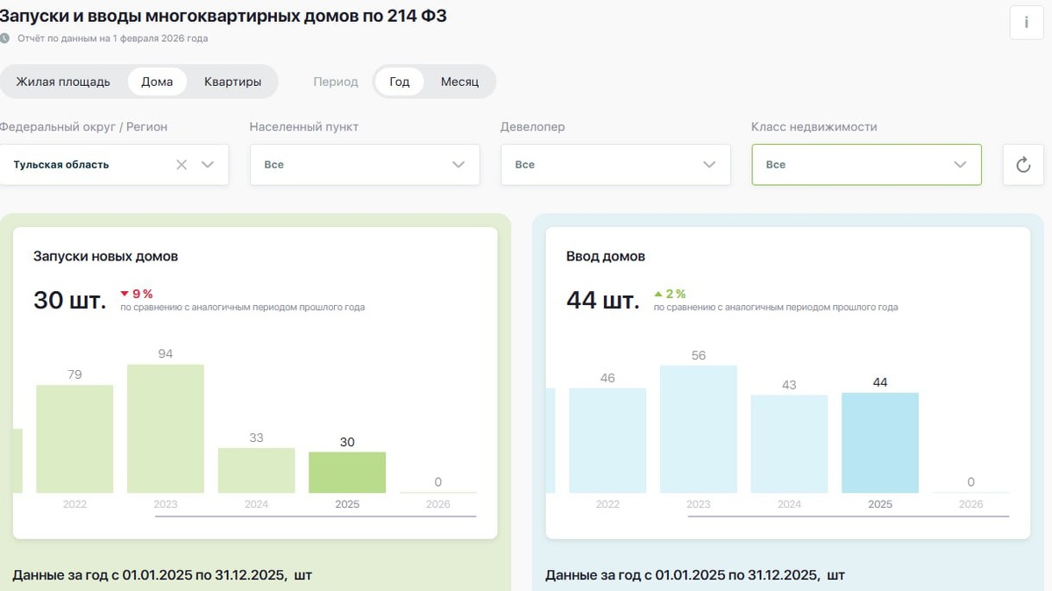Click the Ввод домов chart horizontal scrollbar
1052x591 pixels.
point(849,516)
